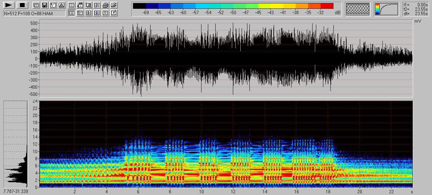Toggle the black crosshair cursor icon in the second row

(x=88, y=13)
